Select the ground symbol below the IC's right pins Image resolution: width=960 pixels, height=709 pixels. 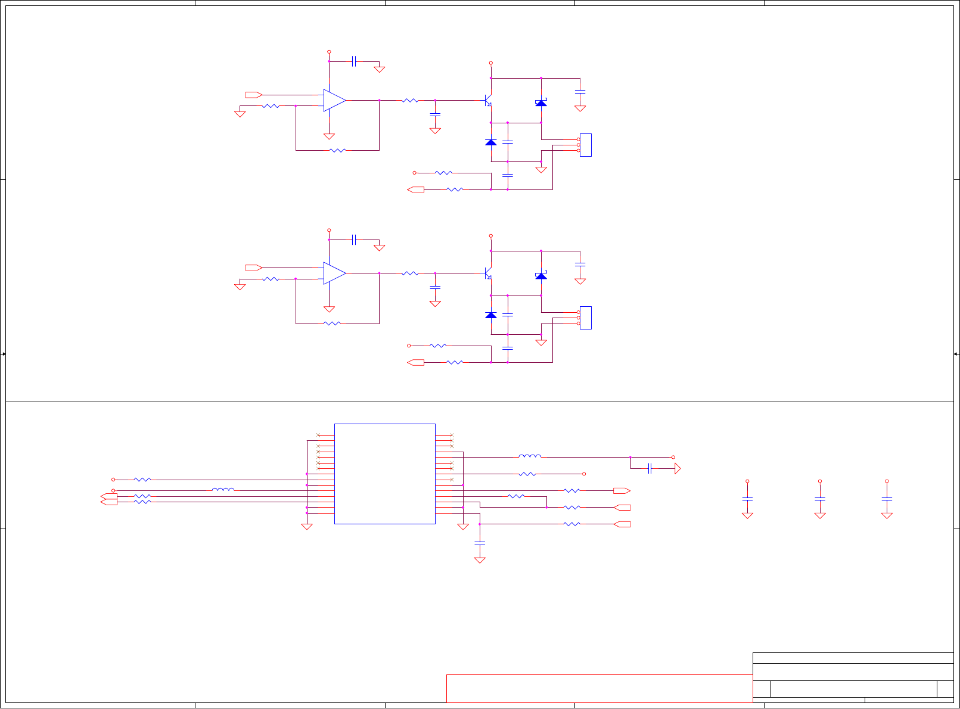point(463,527)
